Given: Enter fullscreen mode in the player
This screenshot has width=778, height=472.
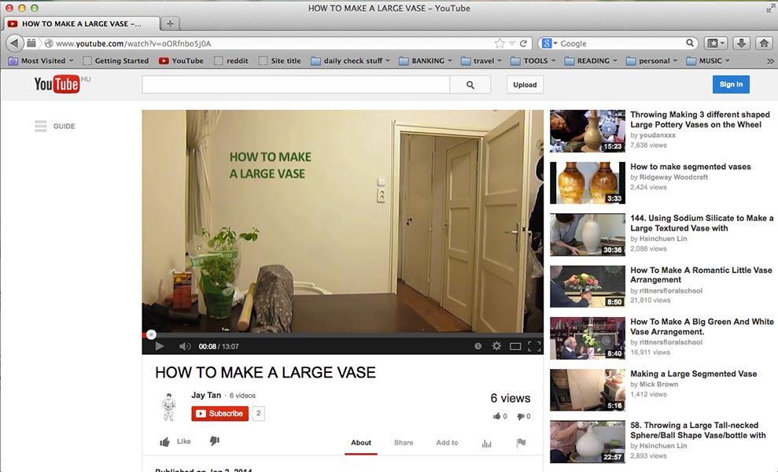Looking at the screenshot, I should pos(534,346).
